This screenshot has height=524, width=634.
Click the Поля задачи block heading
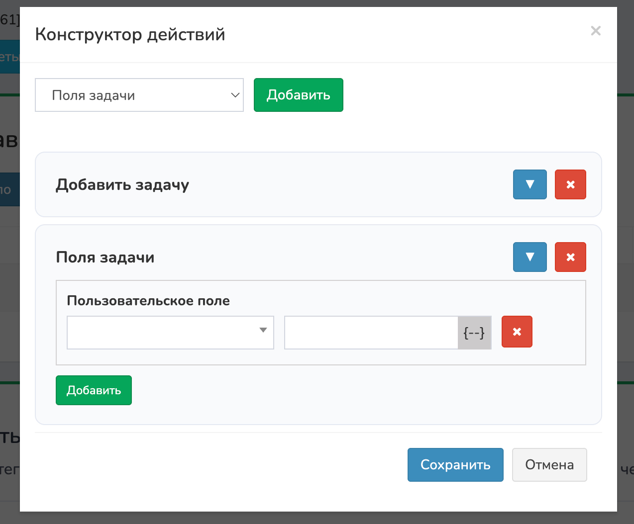click(105, 258)
